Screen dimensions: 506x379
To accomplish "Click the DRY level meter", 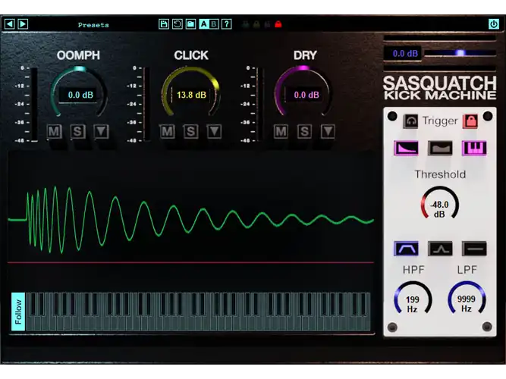I will tap(260, 104).
